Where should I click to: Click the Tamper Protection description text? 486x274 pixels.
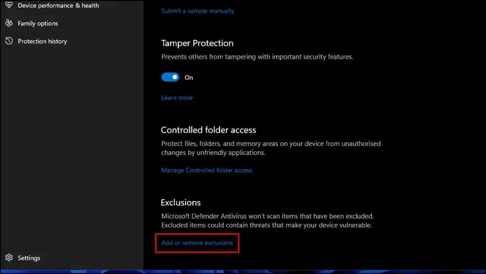pos(257,57)
